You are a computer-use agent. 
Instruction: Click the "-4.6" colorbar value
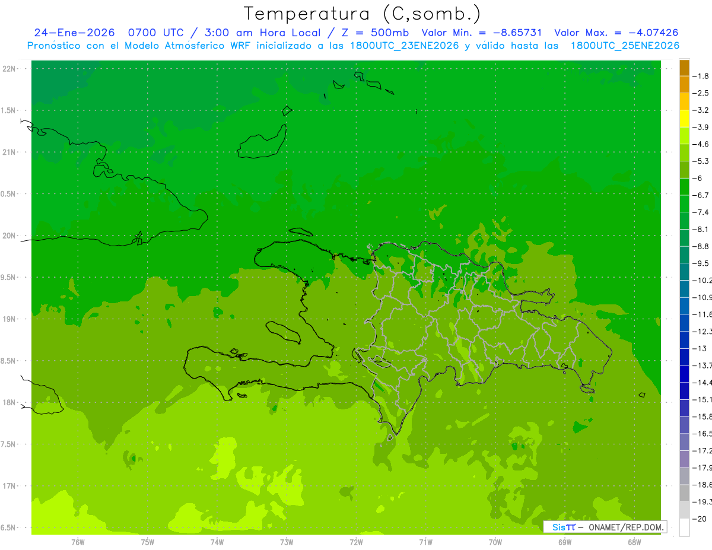pos(701,144)
